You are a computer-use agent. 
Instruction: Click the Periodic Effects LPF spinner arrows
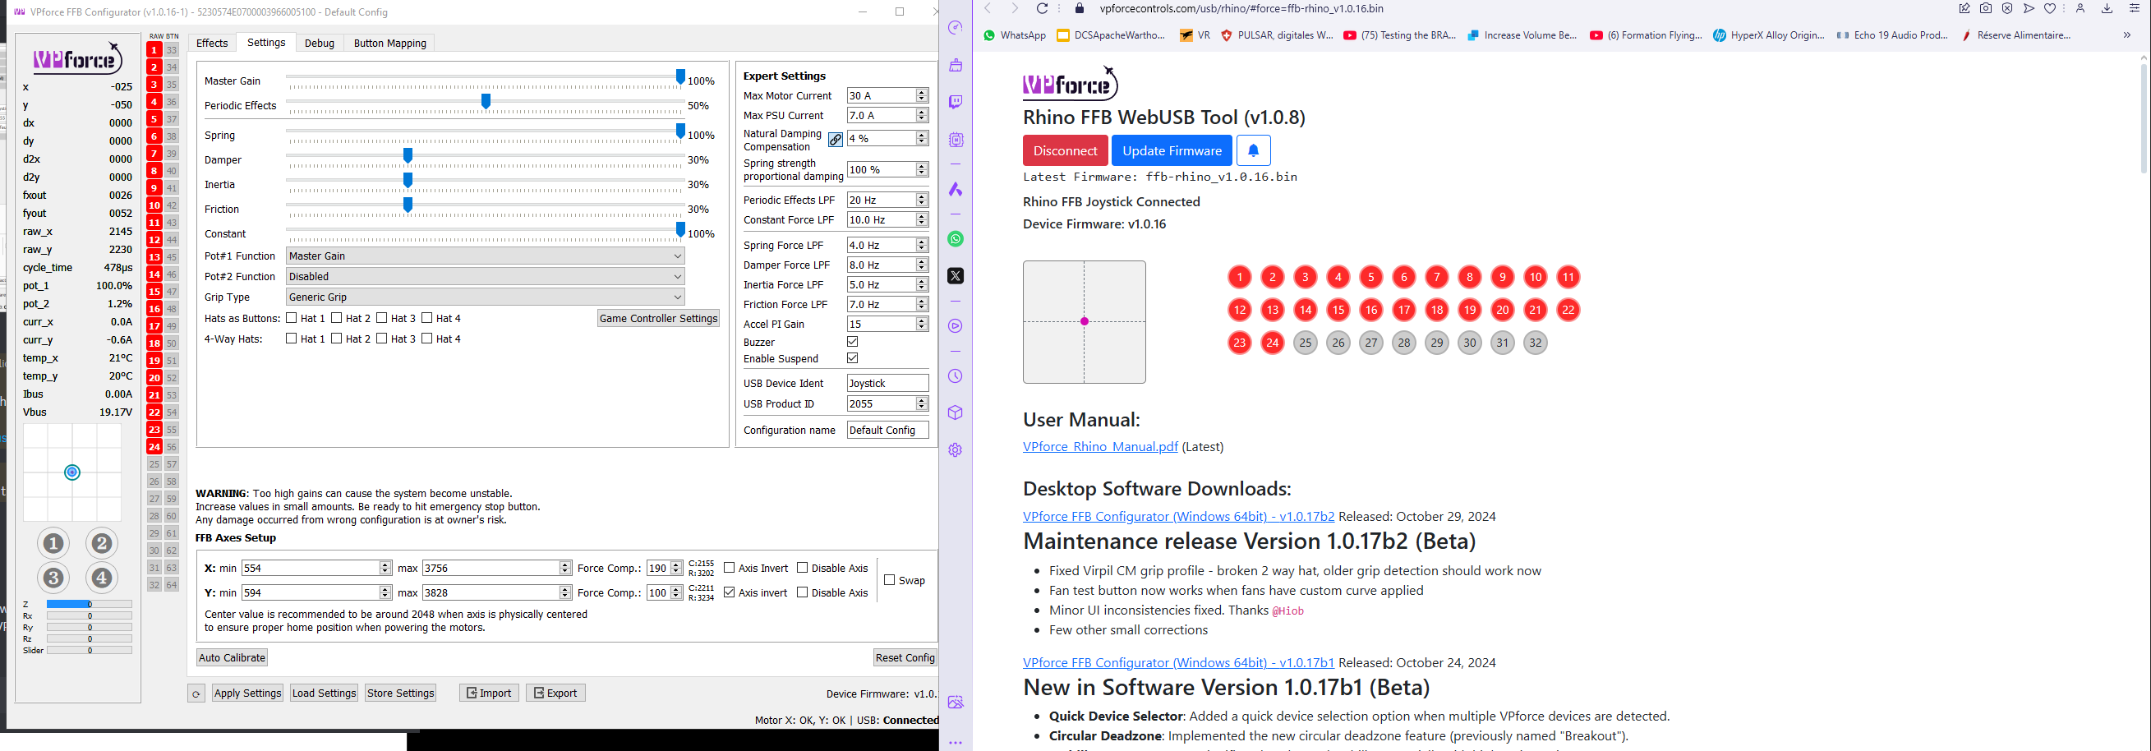tap(922, 200)
